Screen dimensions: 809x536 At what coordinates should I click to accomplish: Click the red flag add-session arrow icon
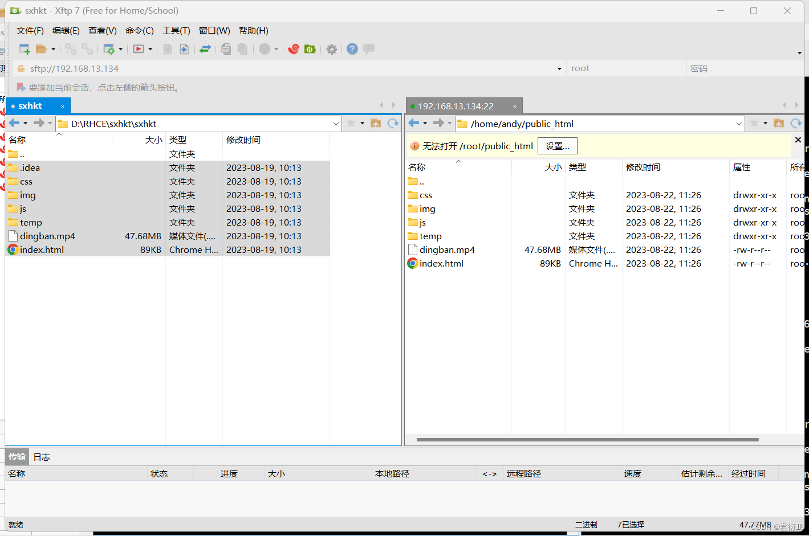(21, 87)
